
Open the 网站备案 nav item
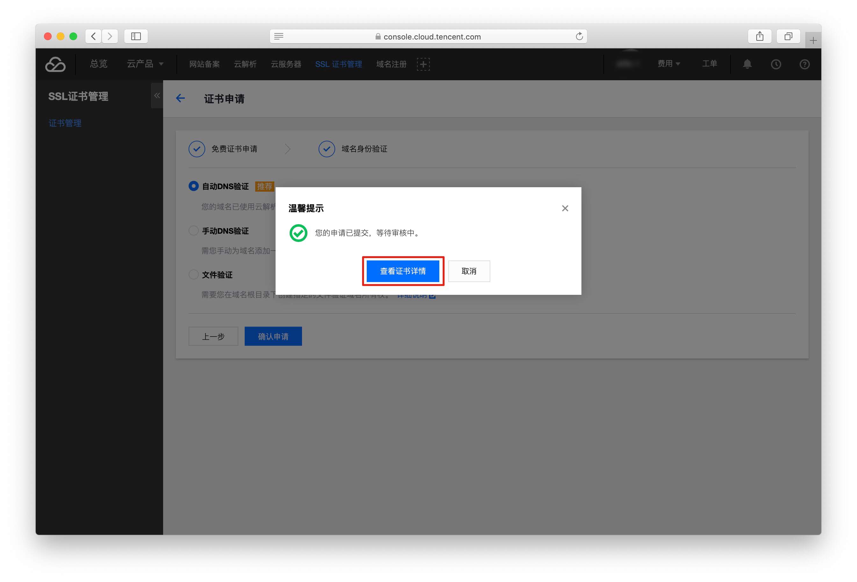tap(205, 64)
